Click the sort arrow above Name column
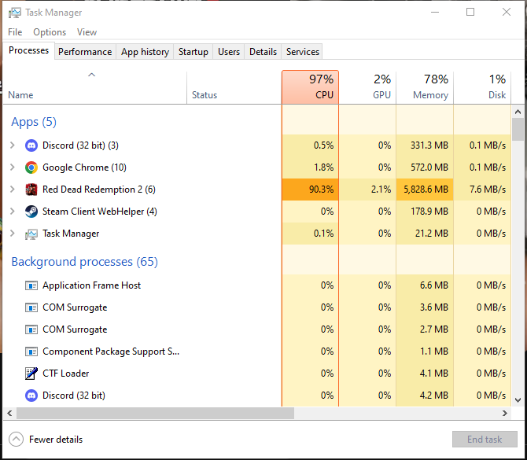 91,75
